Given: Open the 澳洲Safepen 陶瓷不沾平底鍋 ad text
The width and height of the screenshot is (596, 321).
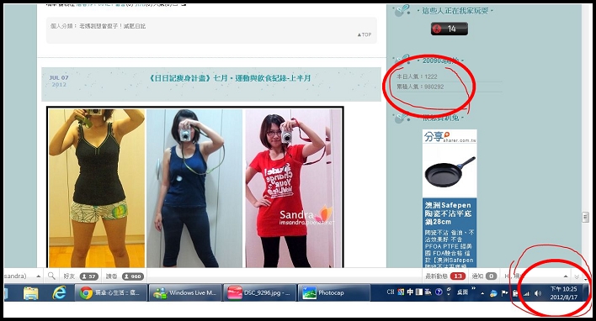Looking at the screenshot, I should (450, 213).
